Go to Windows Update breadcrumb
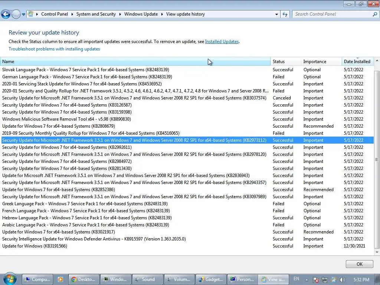Viewport: 380px width, 285px height. click(x=141, y=14)
